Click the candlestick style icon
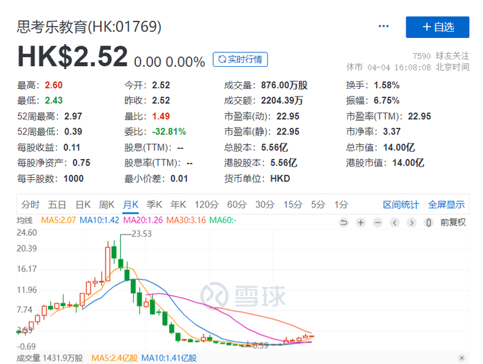 [428, 222]
